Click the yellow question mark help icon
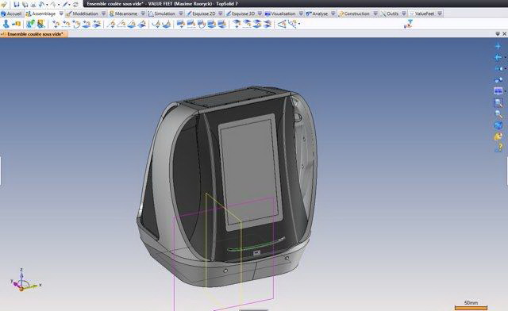Screen dimensions: 508x311 coord(498,148)
